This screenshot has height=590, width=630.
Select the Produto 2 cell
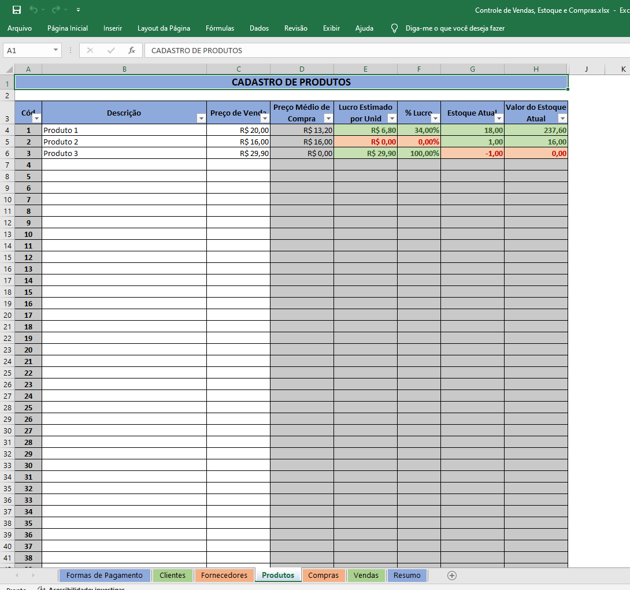pos(124,142)
